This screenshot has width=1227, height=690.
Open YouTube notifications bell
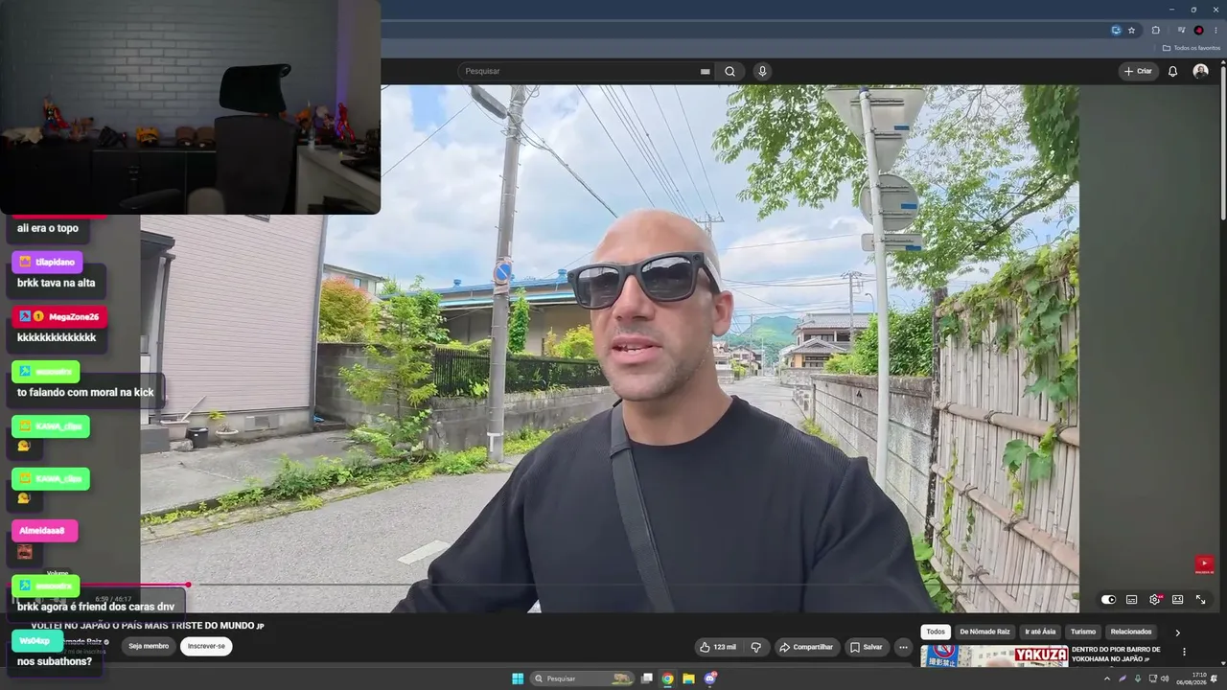pos(1172,71)
